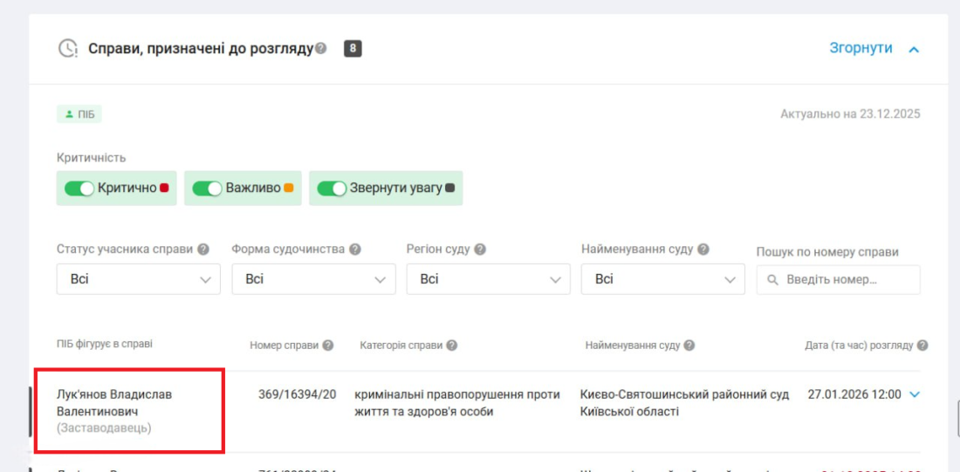Click the count badge showing 8
The image size is (960, 472).
(353, 48)
